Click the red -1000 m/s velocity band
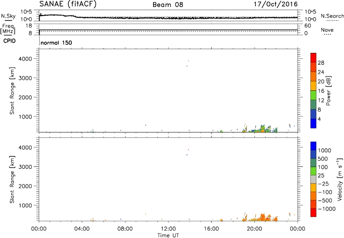Image resolution: width=344 pixels, height=238 pixels. pos(313,213)
